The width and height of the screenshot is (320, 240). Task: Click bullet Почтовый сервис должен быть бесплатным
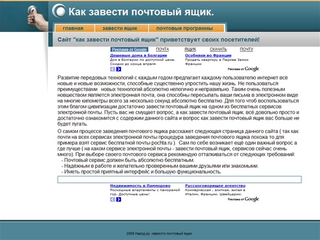(128, 160)
